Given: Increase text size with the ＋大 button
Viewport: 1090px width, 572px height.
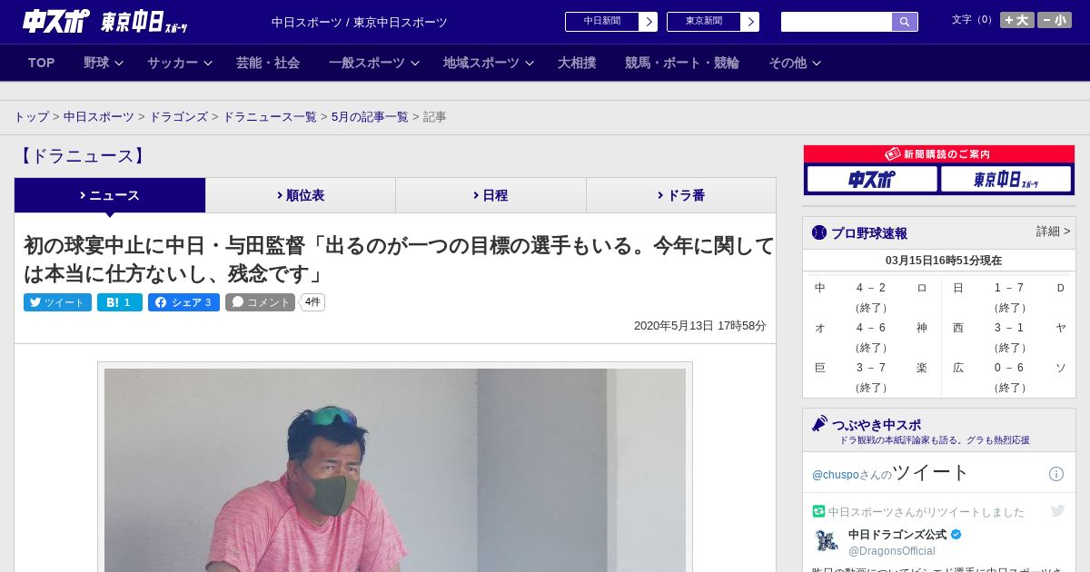Looking at the screenshot, I should tap(1016, 20).
